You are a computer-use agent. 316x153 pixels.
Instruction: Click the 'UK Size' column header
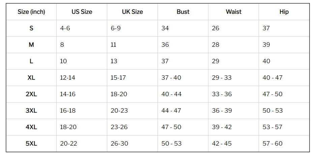[x=133, y=12]
